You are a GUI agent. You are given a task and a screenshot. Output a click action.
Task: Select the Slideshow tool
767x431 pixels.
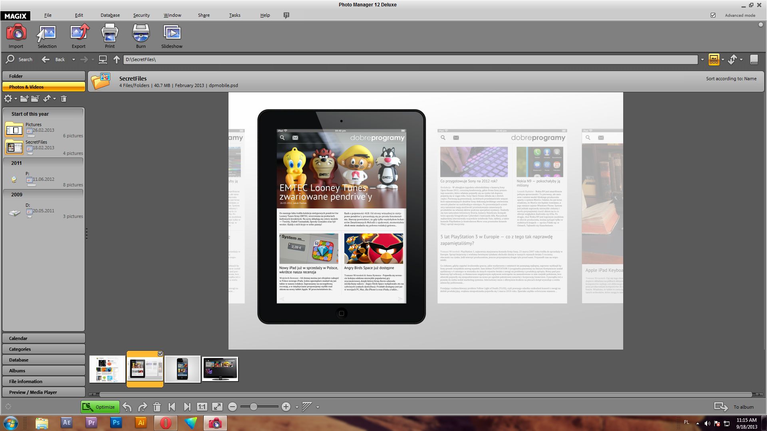171,36
